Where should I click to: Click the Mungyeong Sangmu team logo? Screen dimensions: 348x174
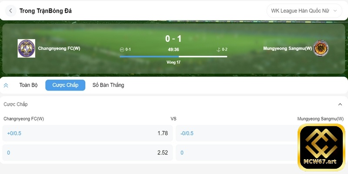[x=321, y=48]
